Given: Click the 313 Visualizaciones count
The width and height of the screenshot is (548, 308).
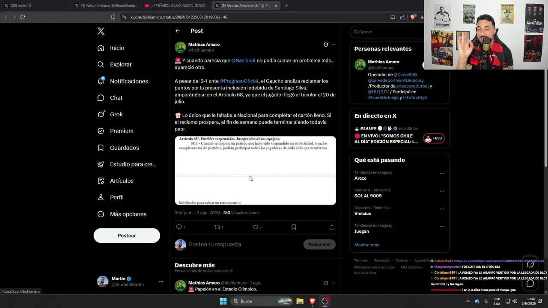Looking at the screenshot, I should coord(241,213).
